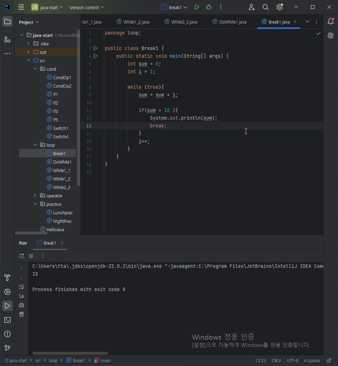This screenshot has width=338, height=366.
Task: Click run gutter icon beside class Break1
Action: coord(96,48)
